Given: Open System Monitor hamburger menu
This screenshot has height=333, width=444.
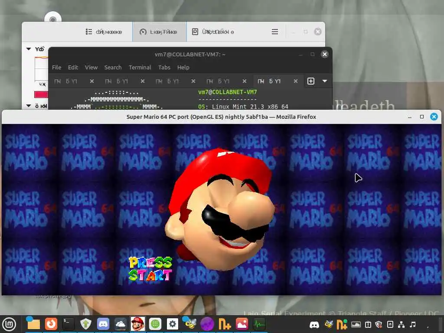Looking at the screenshot, I should [x=274, y=32].
